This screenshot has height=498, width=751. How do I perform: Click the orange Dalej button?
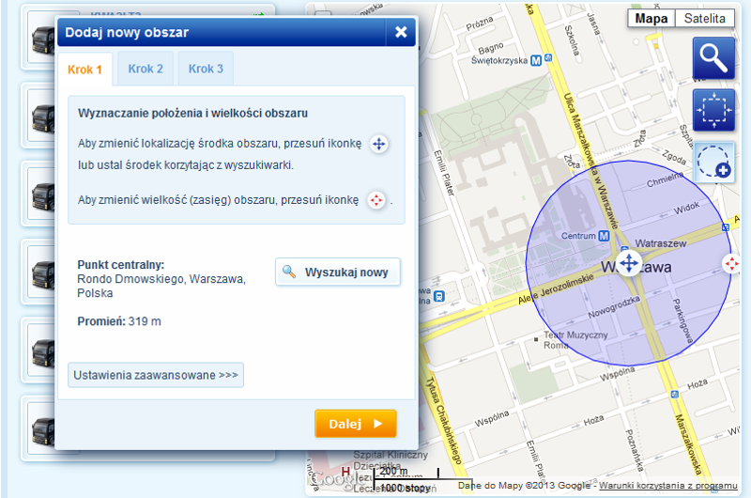[356, 424]
